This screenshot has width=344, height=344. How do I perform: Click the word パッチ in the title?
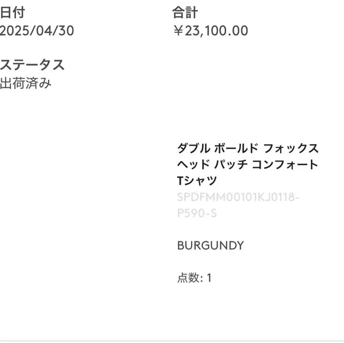231,164
